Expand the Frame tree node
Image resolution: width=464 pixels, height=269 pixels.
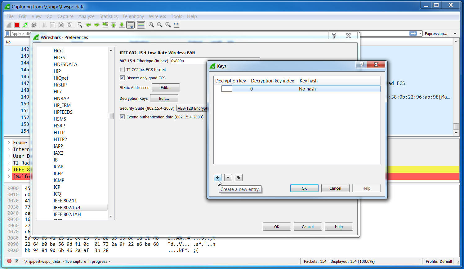tap(9, 143)
